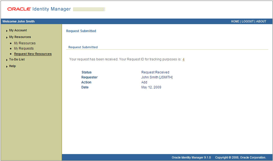Click the LOGOUT link
This screenshot has height=161, width=273.
click(x=247, y=21)
